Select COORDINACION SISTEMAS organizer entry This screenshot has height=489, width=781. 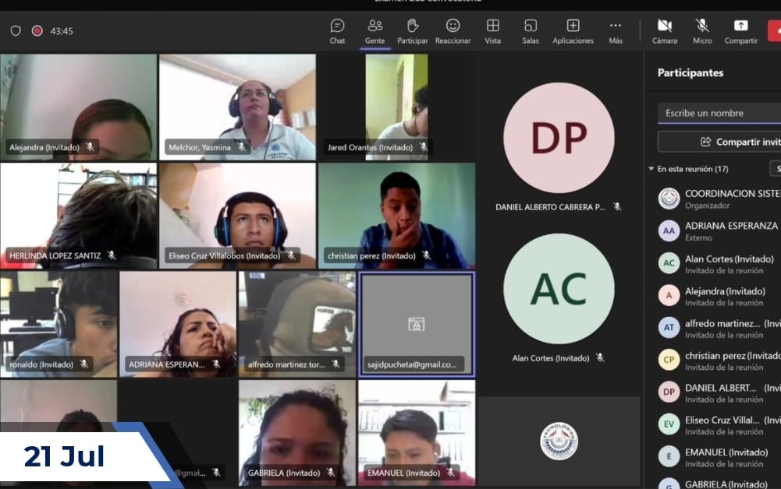pos(719,199)
